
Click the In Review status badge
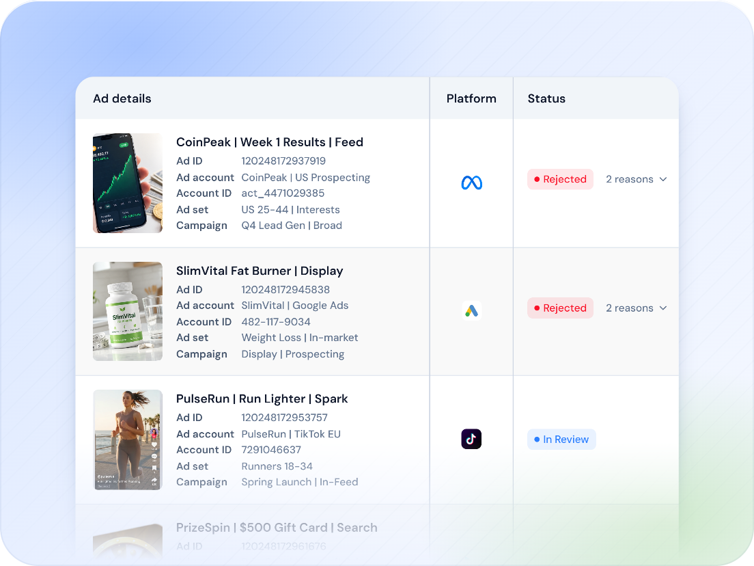(561, 440)
